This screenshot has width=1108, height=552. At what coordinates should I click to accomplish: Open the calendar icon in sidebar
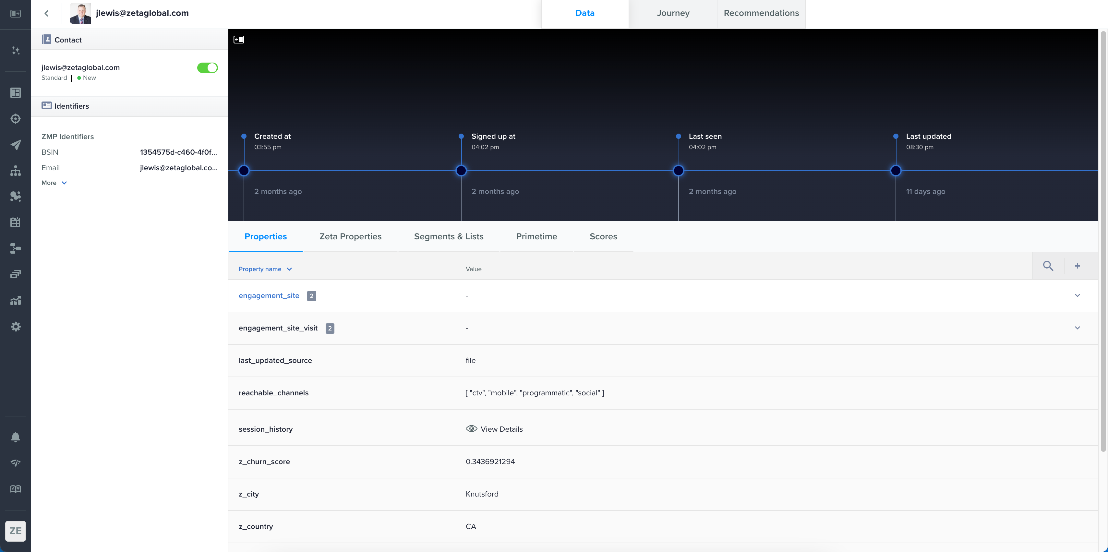[16, 222]
